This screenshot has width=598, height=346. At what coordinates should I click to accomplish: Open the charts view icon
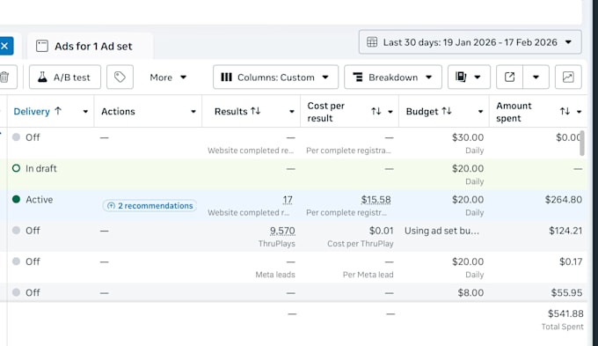tap(568, 77)
